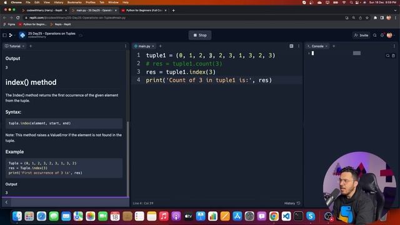400x225 pixels.
Task: Switch to codewithharry Replit browser tab
Action: [44, 11]
